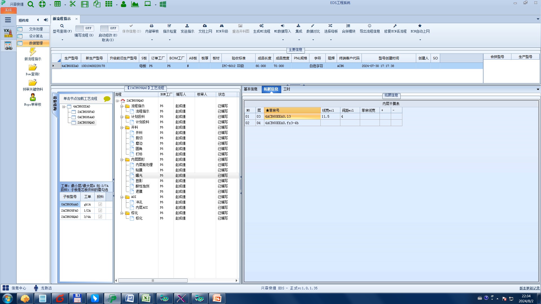Click the 版本更新记录 link

(529, 288)
